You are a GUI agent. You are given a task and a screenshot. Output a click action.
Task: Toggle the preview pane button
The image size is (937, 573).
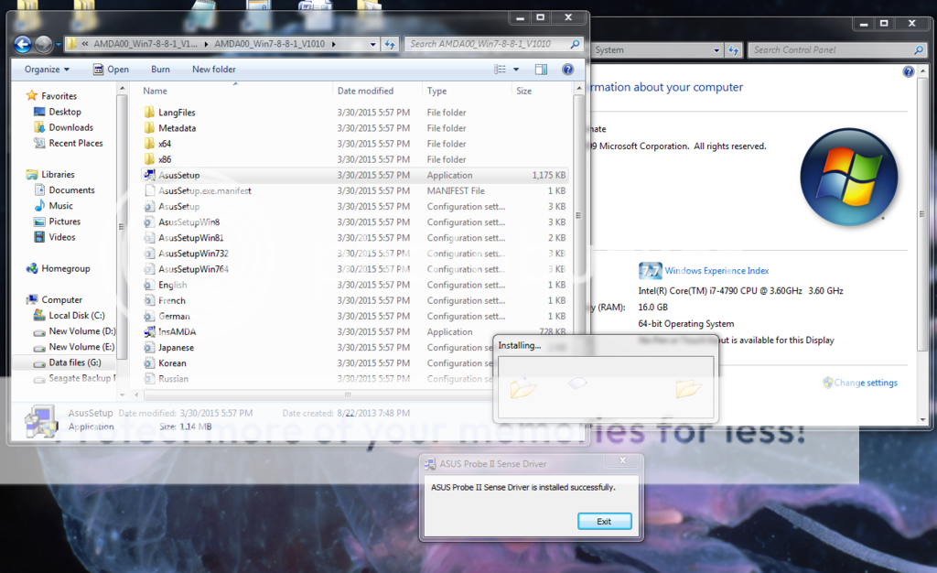click(x=541, y=70)
